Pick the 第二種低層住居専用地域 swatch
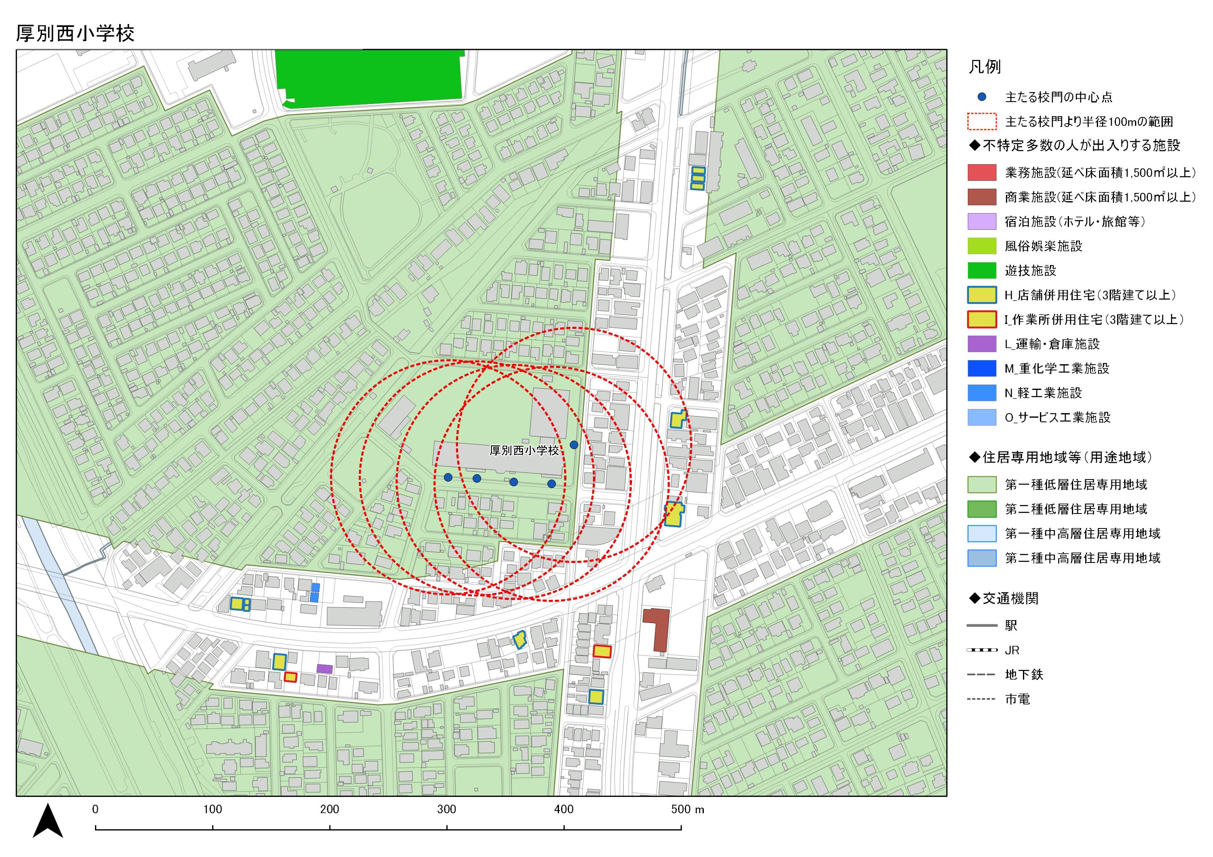The height and width of the screenshot is (857, 1213). coord(981,509)
